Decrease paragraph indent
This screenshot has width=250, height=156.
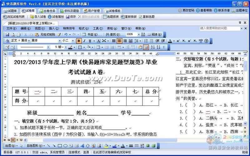157,41
